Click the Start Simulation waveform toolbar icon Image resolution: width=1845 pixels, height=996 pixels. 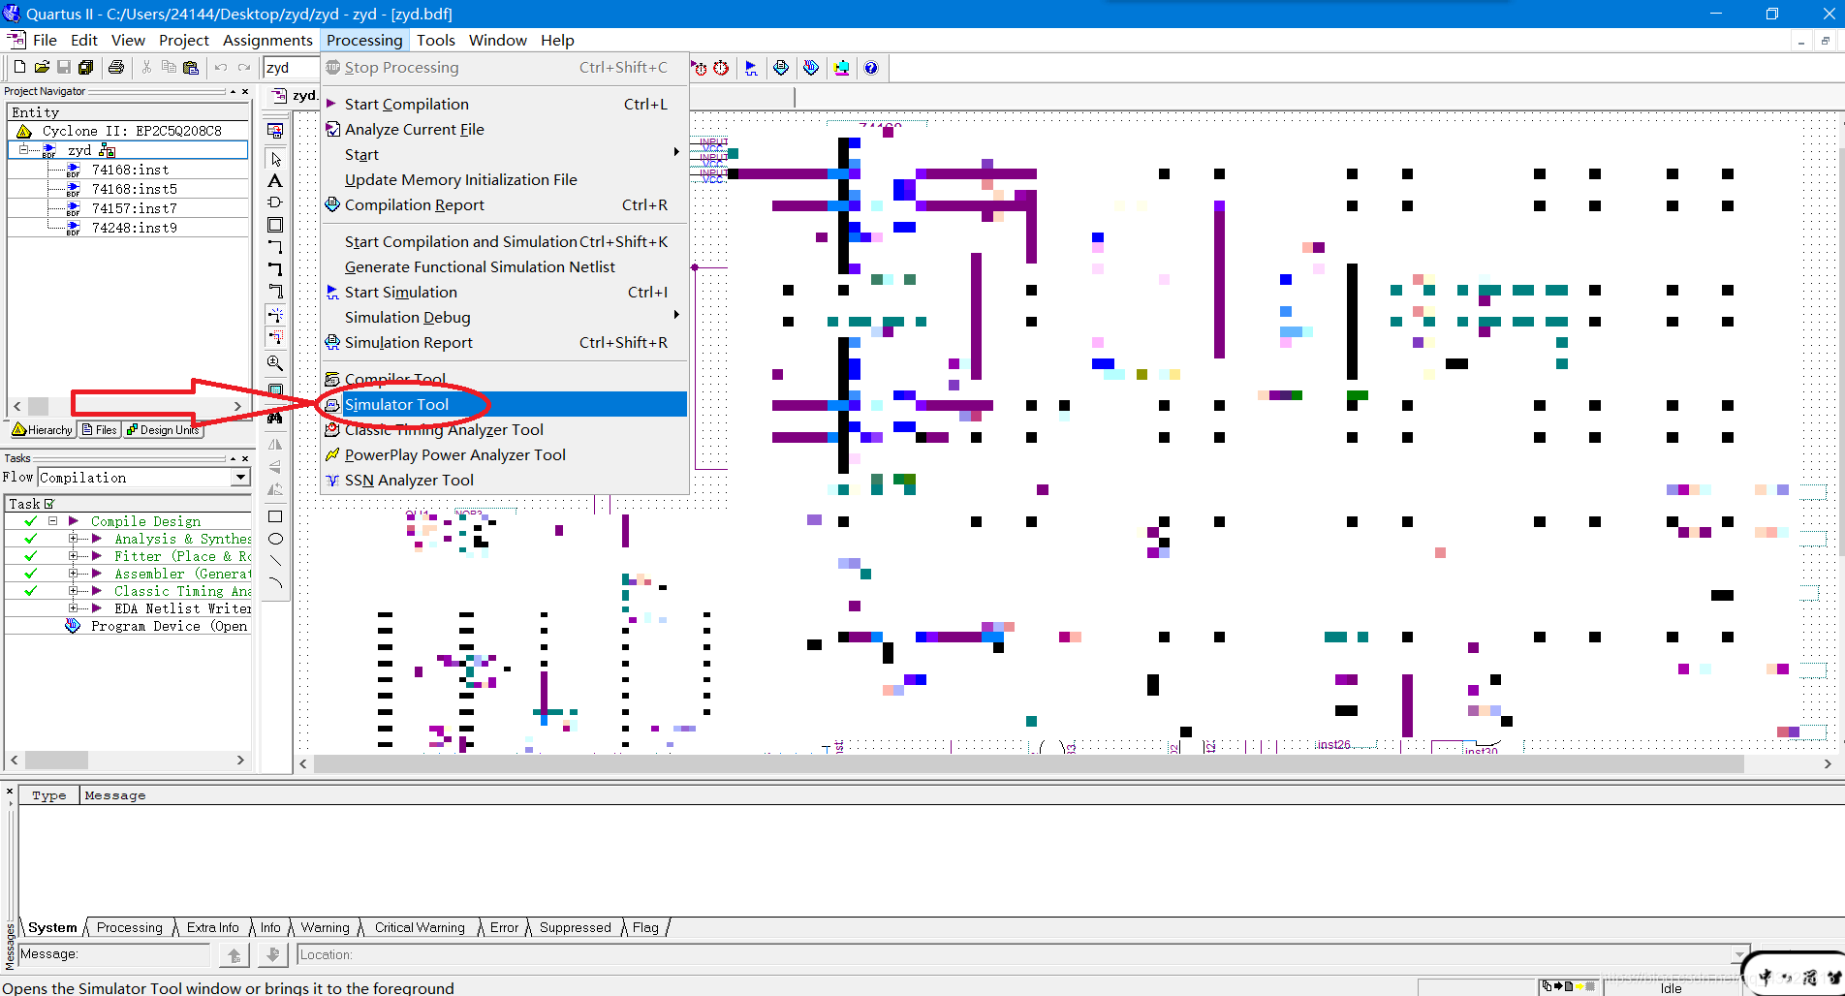[x=751, y=68]
